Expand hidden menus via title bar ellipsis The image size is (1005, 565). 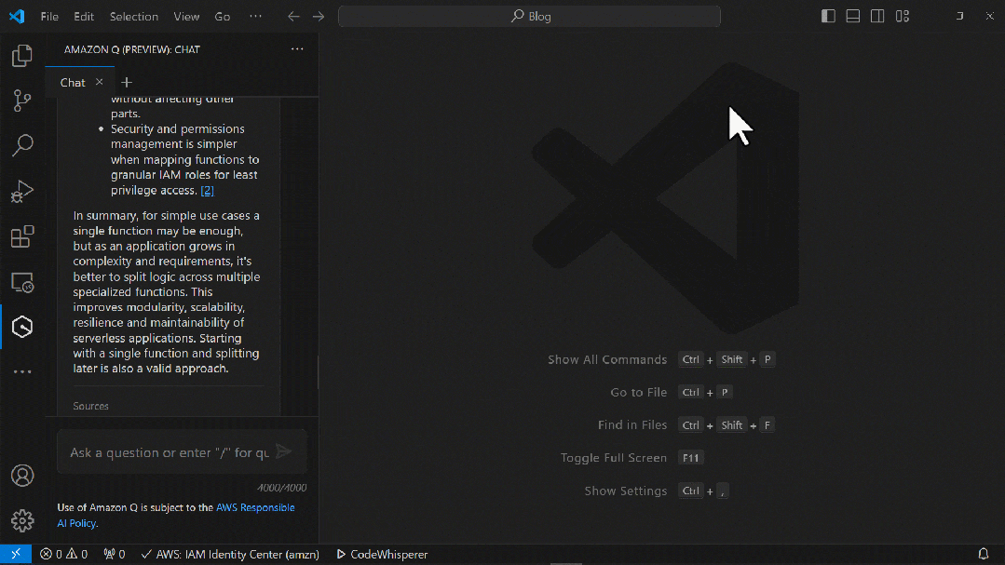click(256, 16)
